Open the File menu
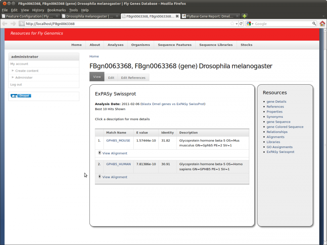 click(4, 10)
